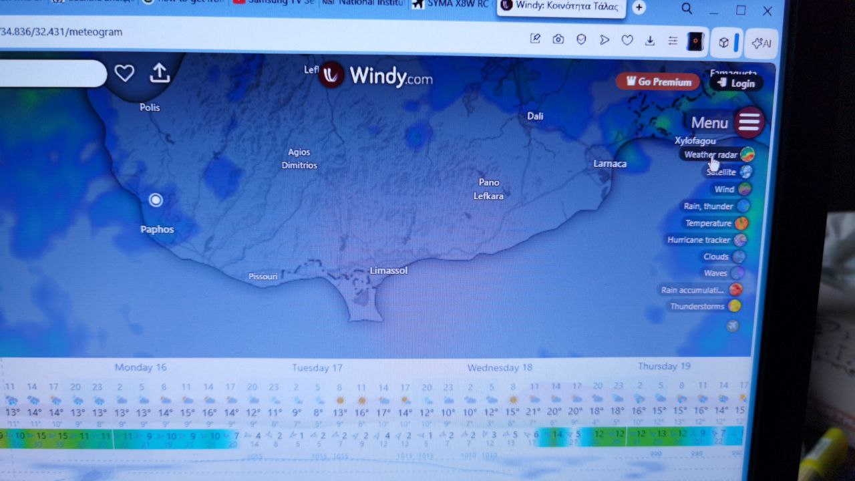Choose the Temperature layer icon

(x=741, y=223)
